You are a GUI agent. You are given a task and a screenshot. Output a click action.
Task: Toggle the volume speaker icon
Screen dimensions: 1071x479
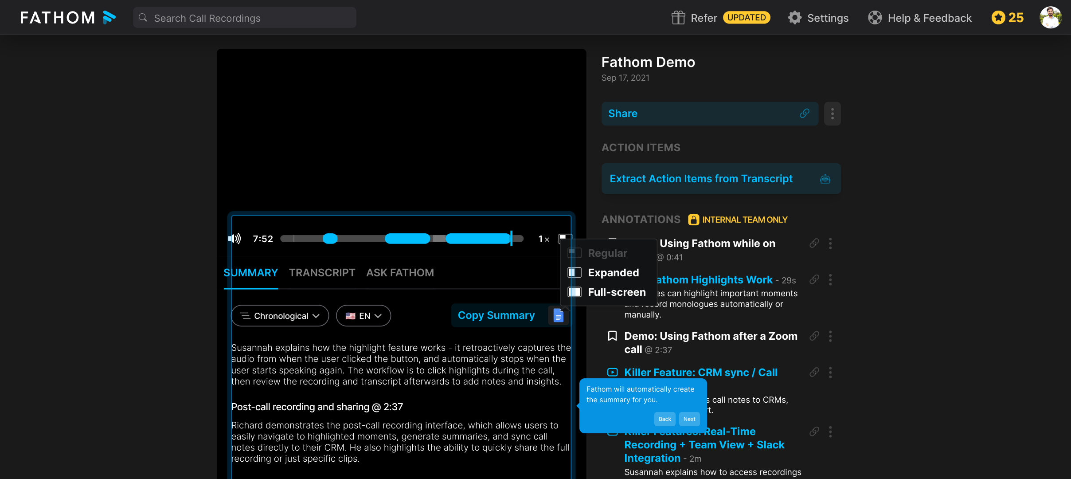tap(235, 239)
